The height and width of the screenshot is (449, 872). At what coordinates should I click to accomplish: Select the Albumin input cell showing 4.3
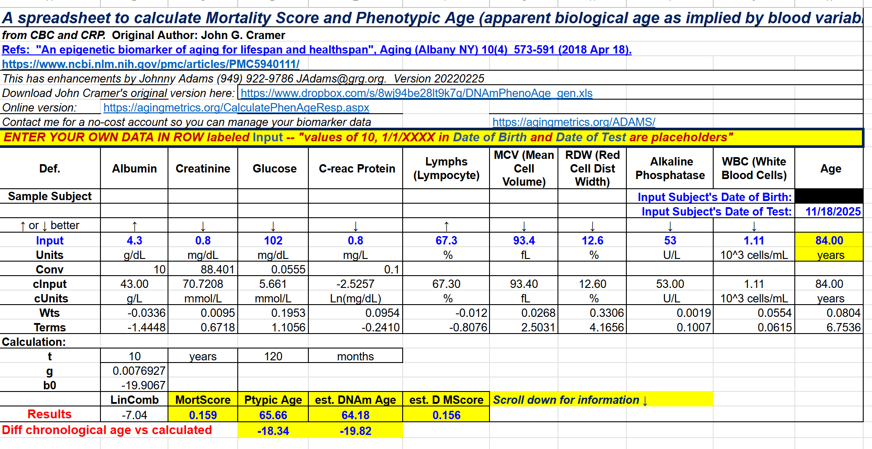tap(134, 241)
